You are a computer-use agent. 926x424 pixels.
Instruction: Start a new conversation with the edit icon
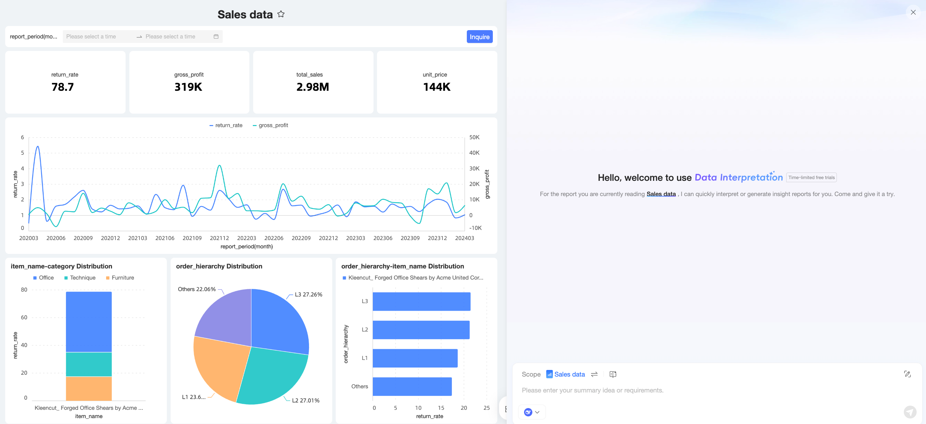pyautogui.click(x=907, y=374)
